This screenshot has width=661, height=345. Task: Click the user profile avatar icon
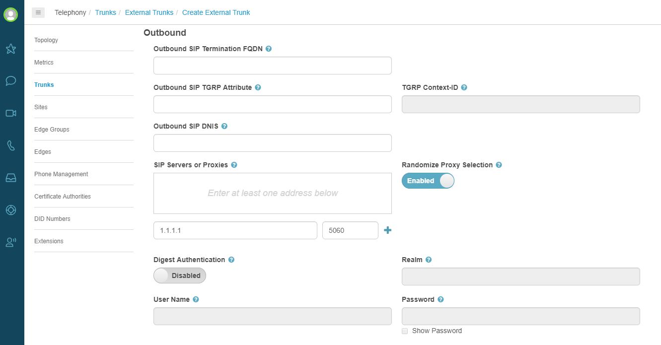click(10, 14)
